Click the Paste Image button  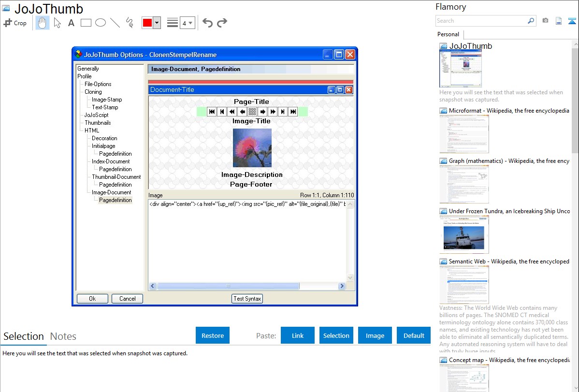375,335
